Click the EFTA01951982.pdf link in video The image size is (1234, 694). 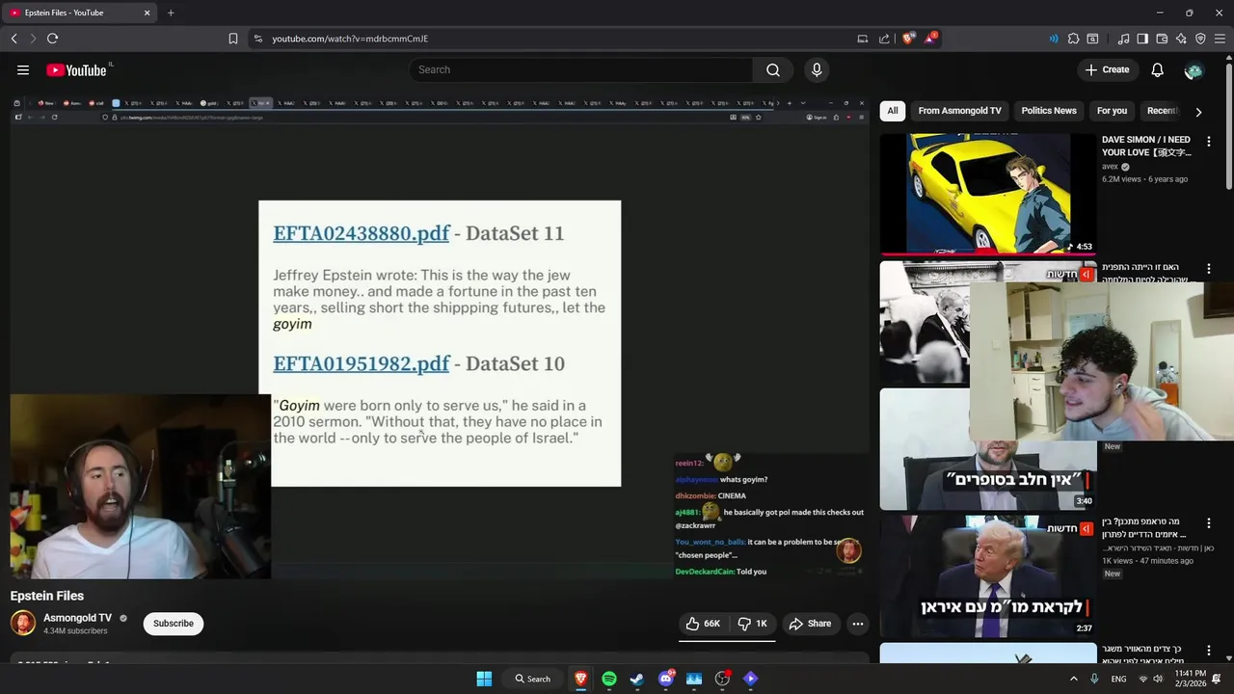[x=362, y=363]
